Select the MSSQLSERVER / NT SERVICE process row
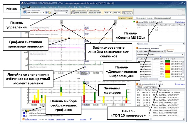Screen dimensions: 188x124 click(160, 92)
